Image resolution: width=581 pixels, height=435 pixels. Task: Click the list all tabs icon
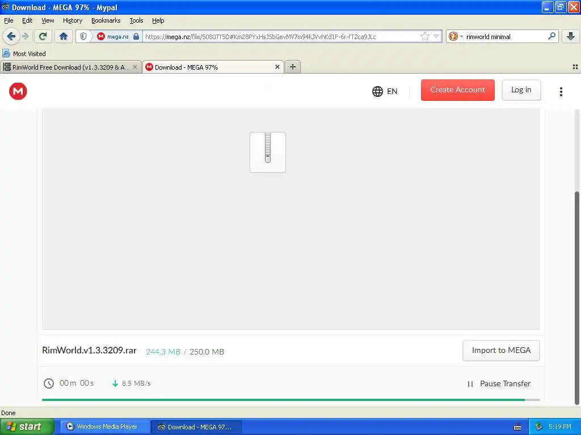pyautogui.click(x=575, y=67)
